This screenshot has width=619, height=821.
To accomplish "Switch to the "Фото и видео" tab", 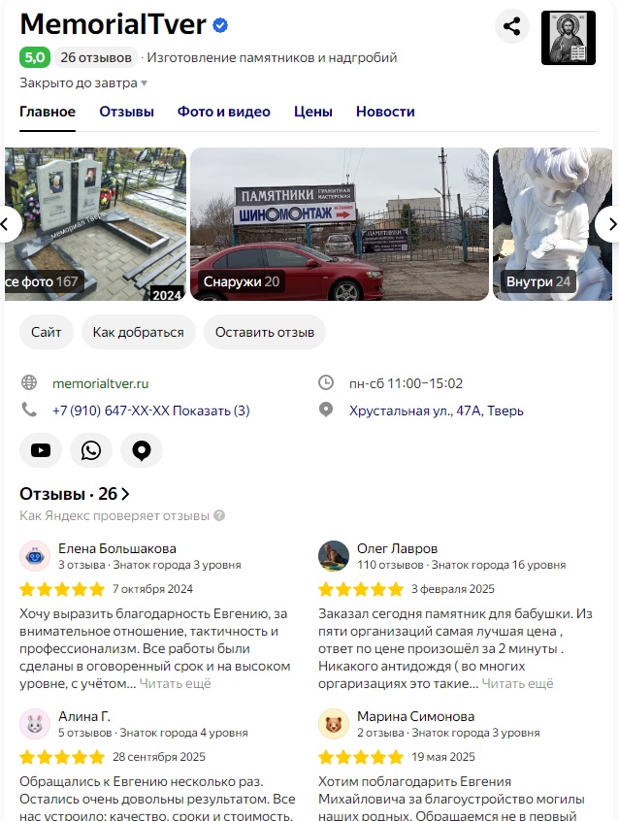I will coord(223,112).
